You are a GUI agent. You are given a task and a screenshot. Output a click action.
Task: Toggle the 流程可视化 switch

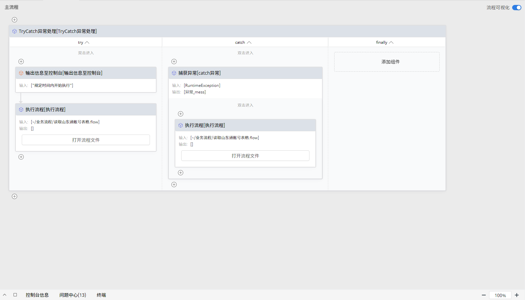coord(517,8)
